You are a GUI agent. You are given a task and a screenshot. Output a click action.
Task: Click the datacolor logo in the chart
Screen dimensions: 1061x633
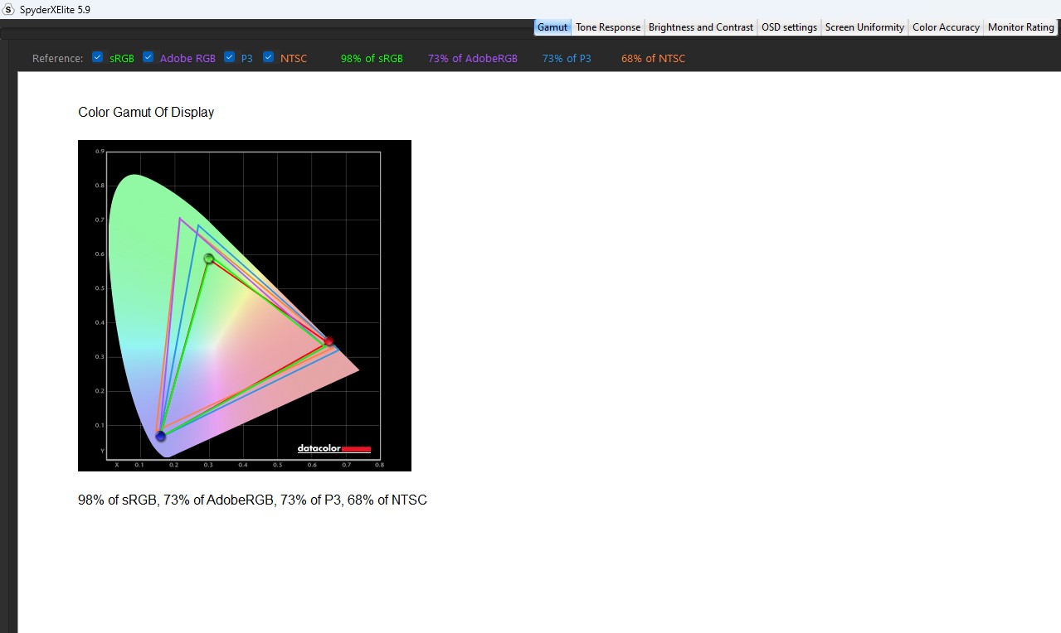333,449
